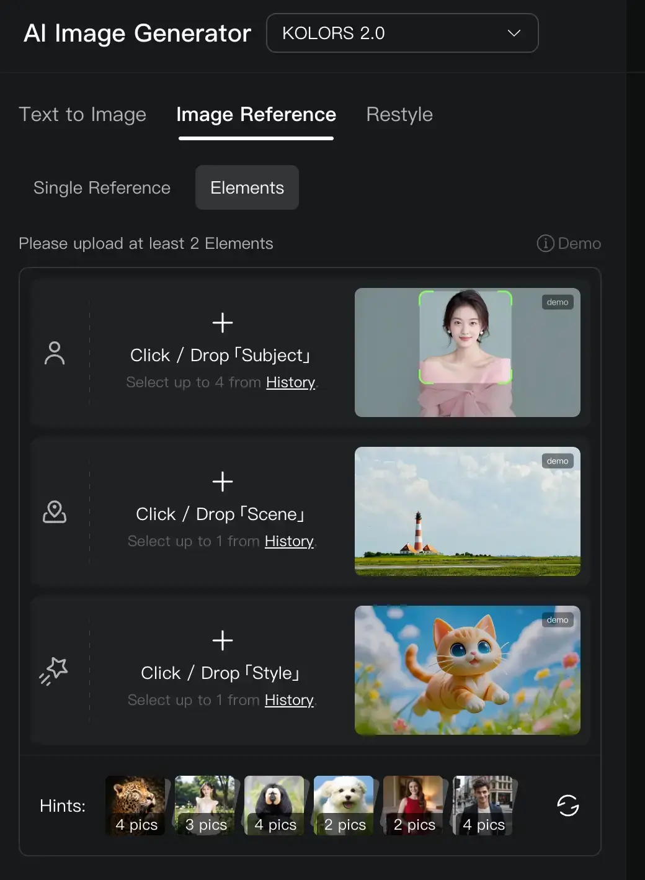Open the Restyle tab

[399, 114]
